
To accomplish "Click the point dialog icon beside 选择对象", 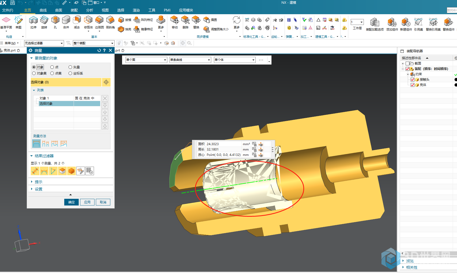I will point(106,82).
